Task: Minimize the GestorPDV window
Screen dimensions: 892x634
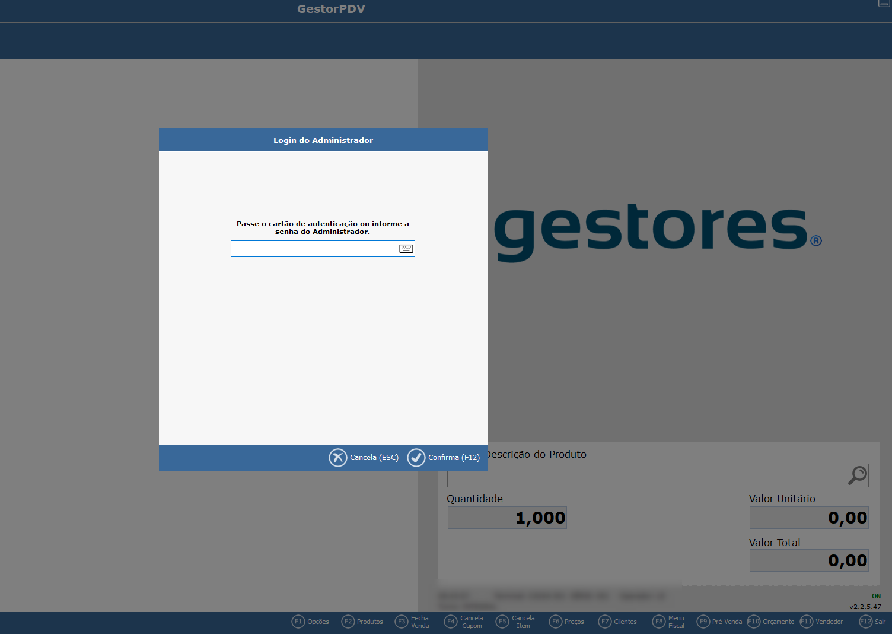Action: [x=884, y=4]
